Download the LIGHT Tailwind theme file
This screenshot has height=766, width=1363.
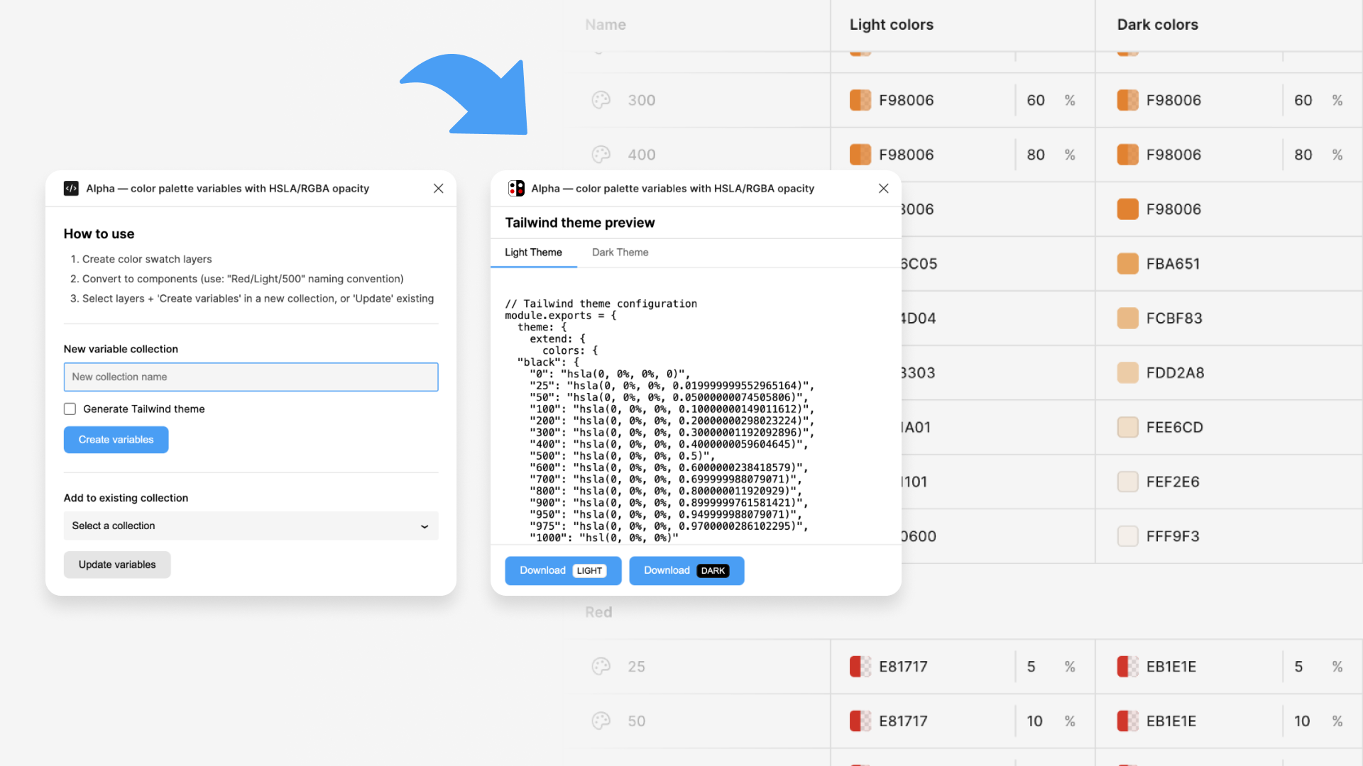(x=563, y=571)
